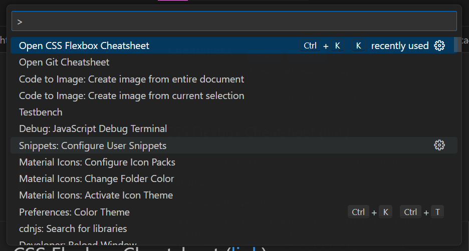Open Preferences: Color Theme command

[74, 212]
